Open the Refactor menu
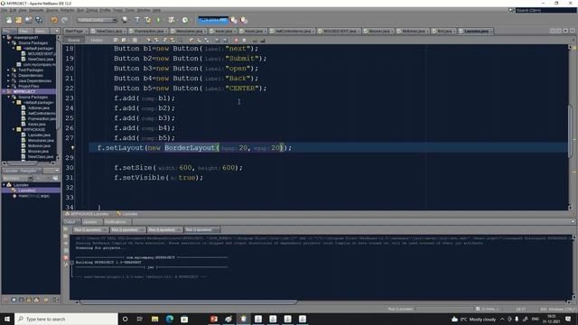Viewport: 578px width, 325px height. point(67,10)
